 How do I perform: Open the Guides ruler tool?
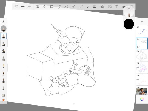[x=59, y=7]
